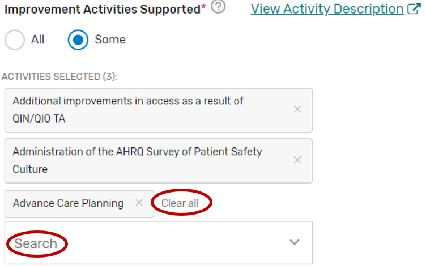
Task: Remove the AHRQ Survey of Patient Safety Culture chip
Action: pos(297,160)
